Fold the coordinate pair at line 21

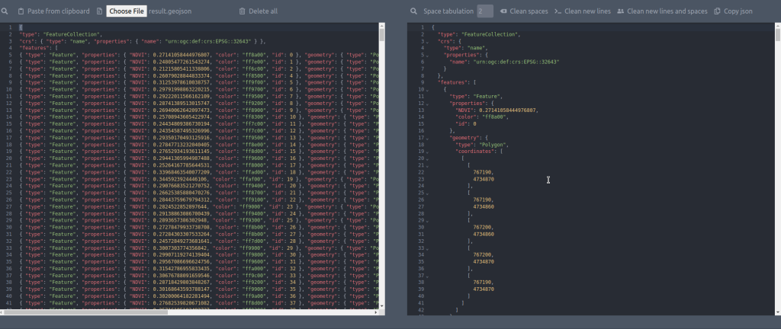[x=427, y=165]
